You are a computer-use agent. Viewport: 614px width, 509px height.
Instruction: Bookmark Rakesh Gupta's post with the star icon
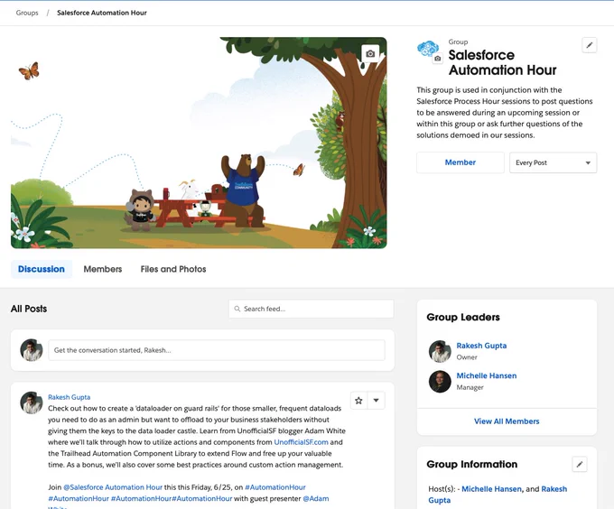[358, 400]
